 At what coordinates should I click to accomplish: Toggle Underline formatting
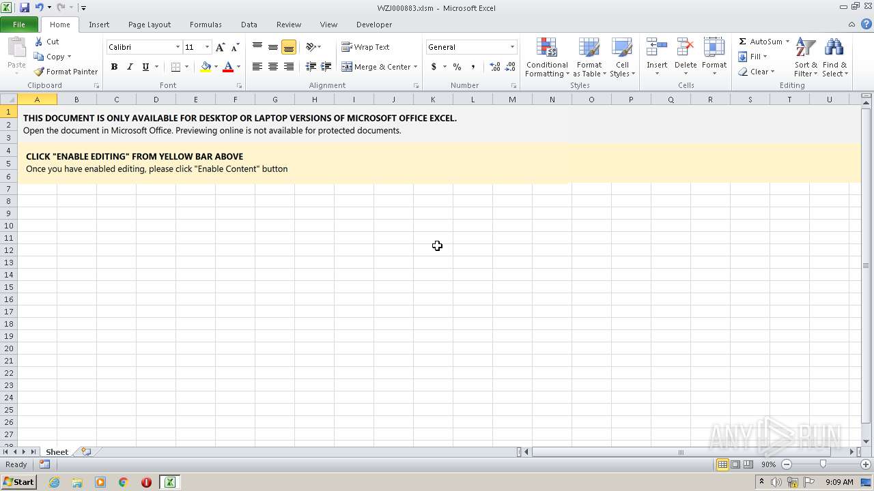tap(145, 67)
